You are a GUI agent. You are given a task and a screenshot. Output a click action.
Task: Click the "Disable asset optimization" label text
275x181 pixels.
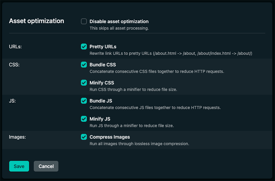click(119, 21)
